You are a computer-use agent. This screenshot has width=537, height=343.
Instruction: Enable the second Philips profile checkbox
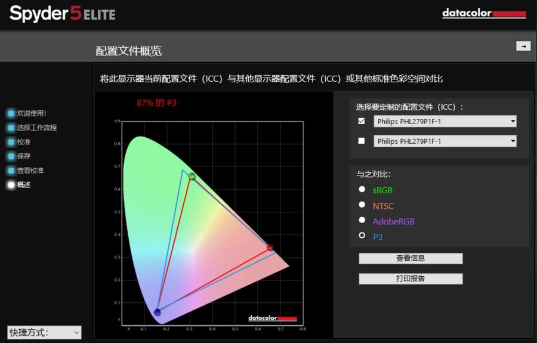(x=361, y=141)
